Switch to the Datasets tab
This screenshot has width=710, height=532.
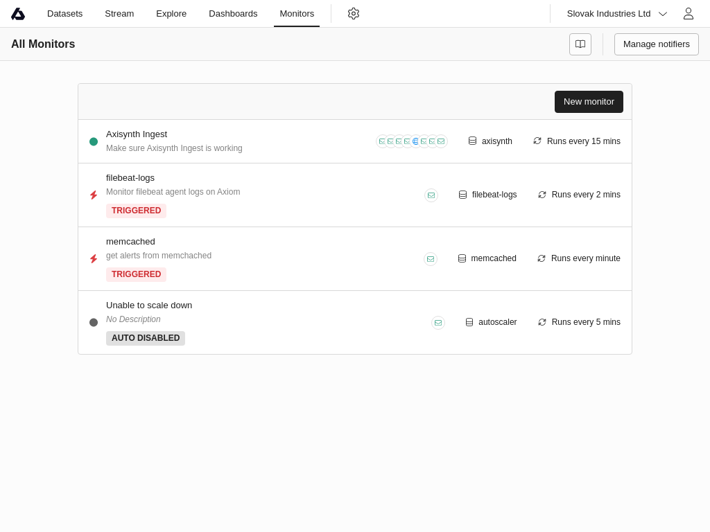click(64, 14)
